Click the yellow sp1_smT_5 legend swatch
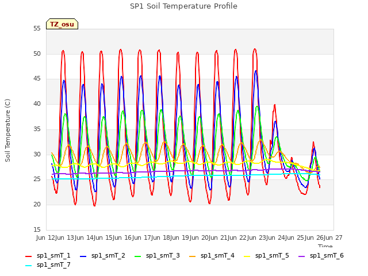Image resolution: width=368 pixels, height=276 pixels. pos(247,256)
